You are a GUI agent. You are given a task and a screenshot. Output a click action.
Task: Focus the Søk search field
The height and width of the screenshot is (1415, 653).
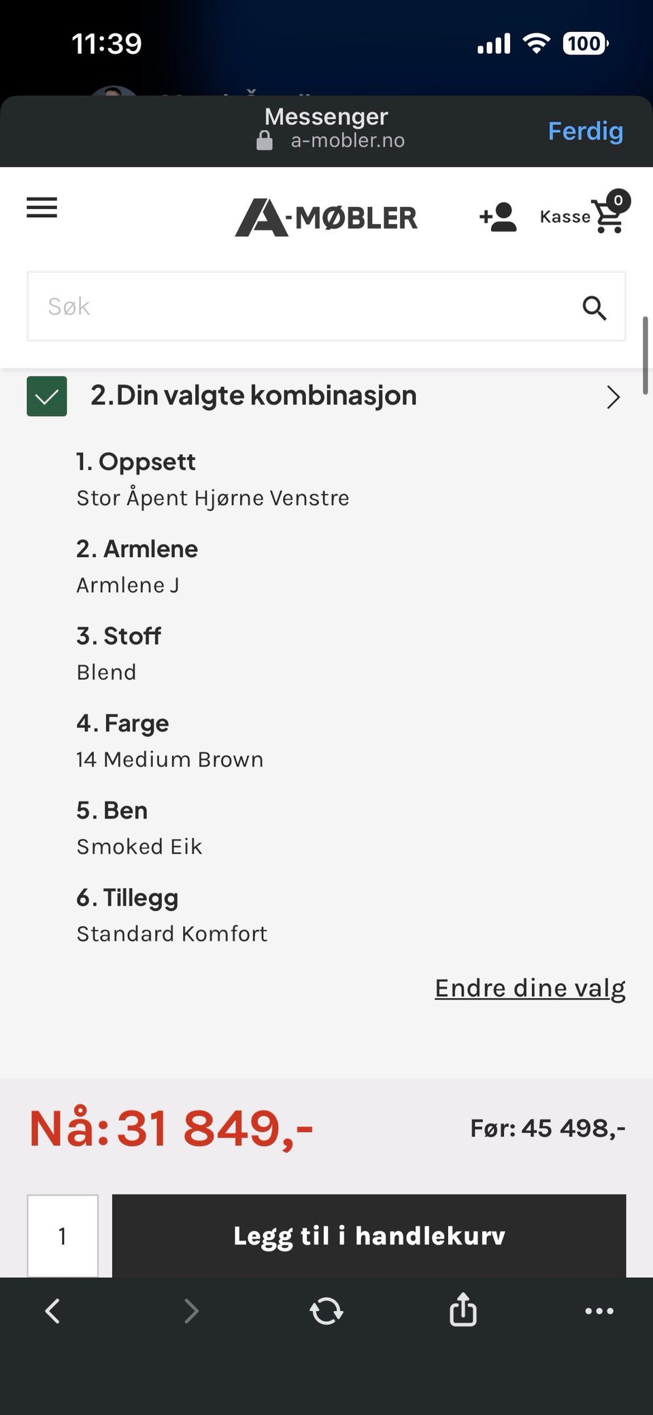pos(299,306)
